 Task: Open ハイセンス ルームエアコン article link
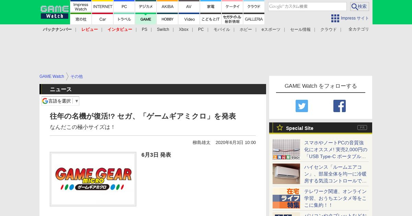point(336,174)
